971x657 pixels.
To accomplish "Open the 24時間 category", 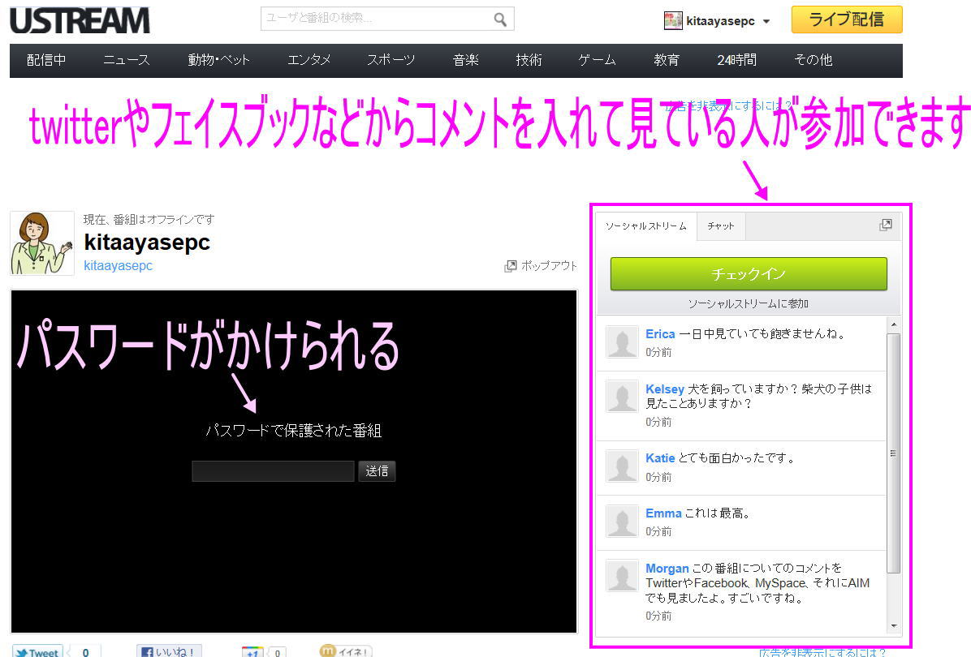I will coord(737,60).
